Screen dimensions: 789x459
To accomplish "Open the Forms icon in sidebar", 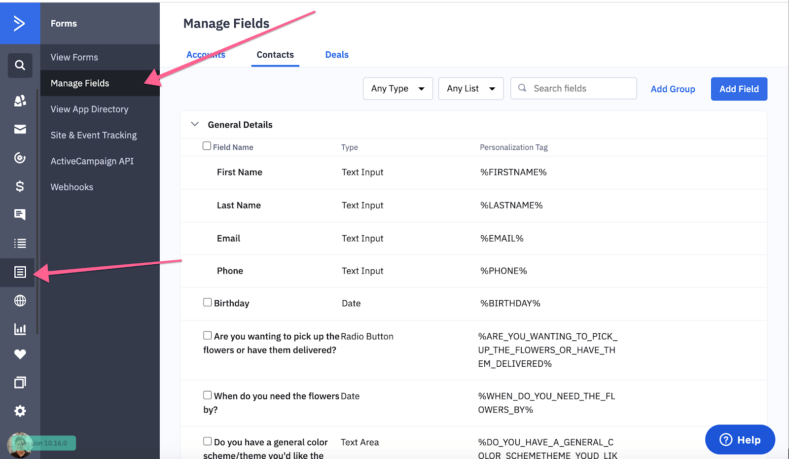I will click(x=20, y=272).
